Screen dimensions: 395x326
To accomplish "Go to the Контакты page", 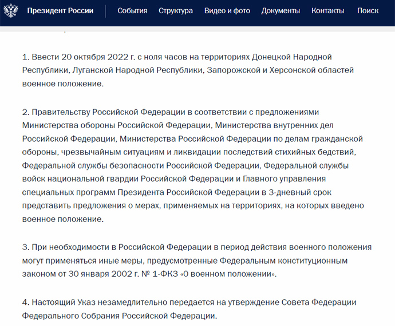I will click(x=327, y=11).
